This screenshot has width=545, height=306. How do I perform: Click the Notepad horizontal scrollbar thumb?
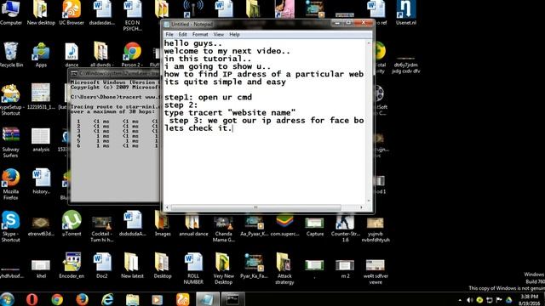pyautogui.click(x=255, y=207)
